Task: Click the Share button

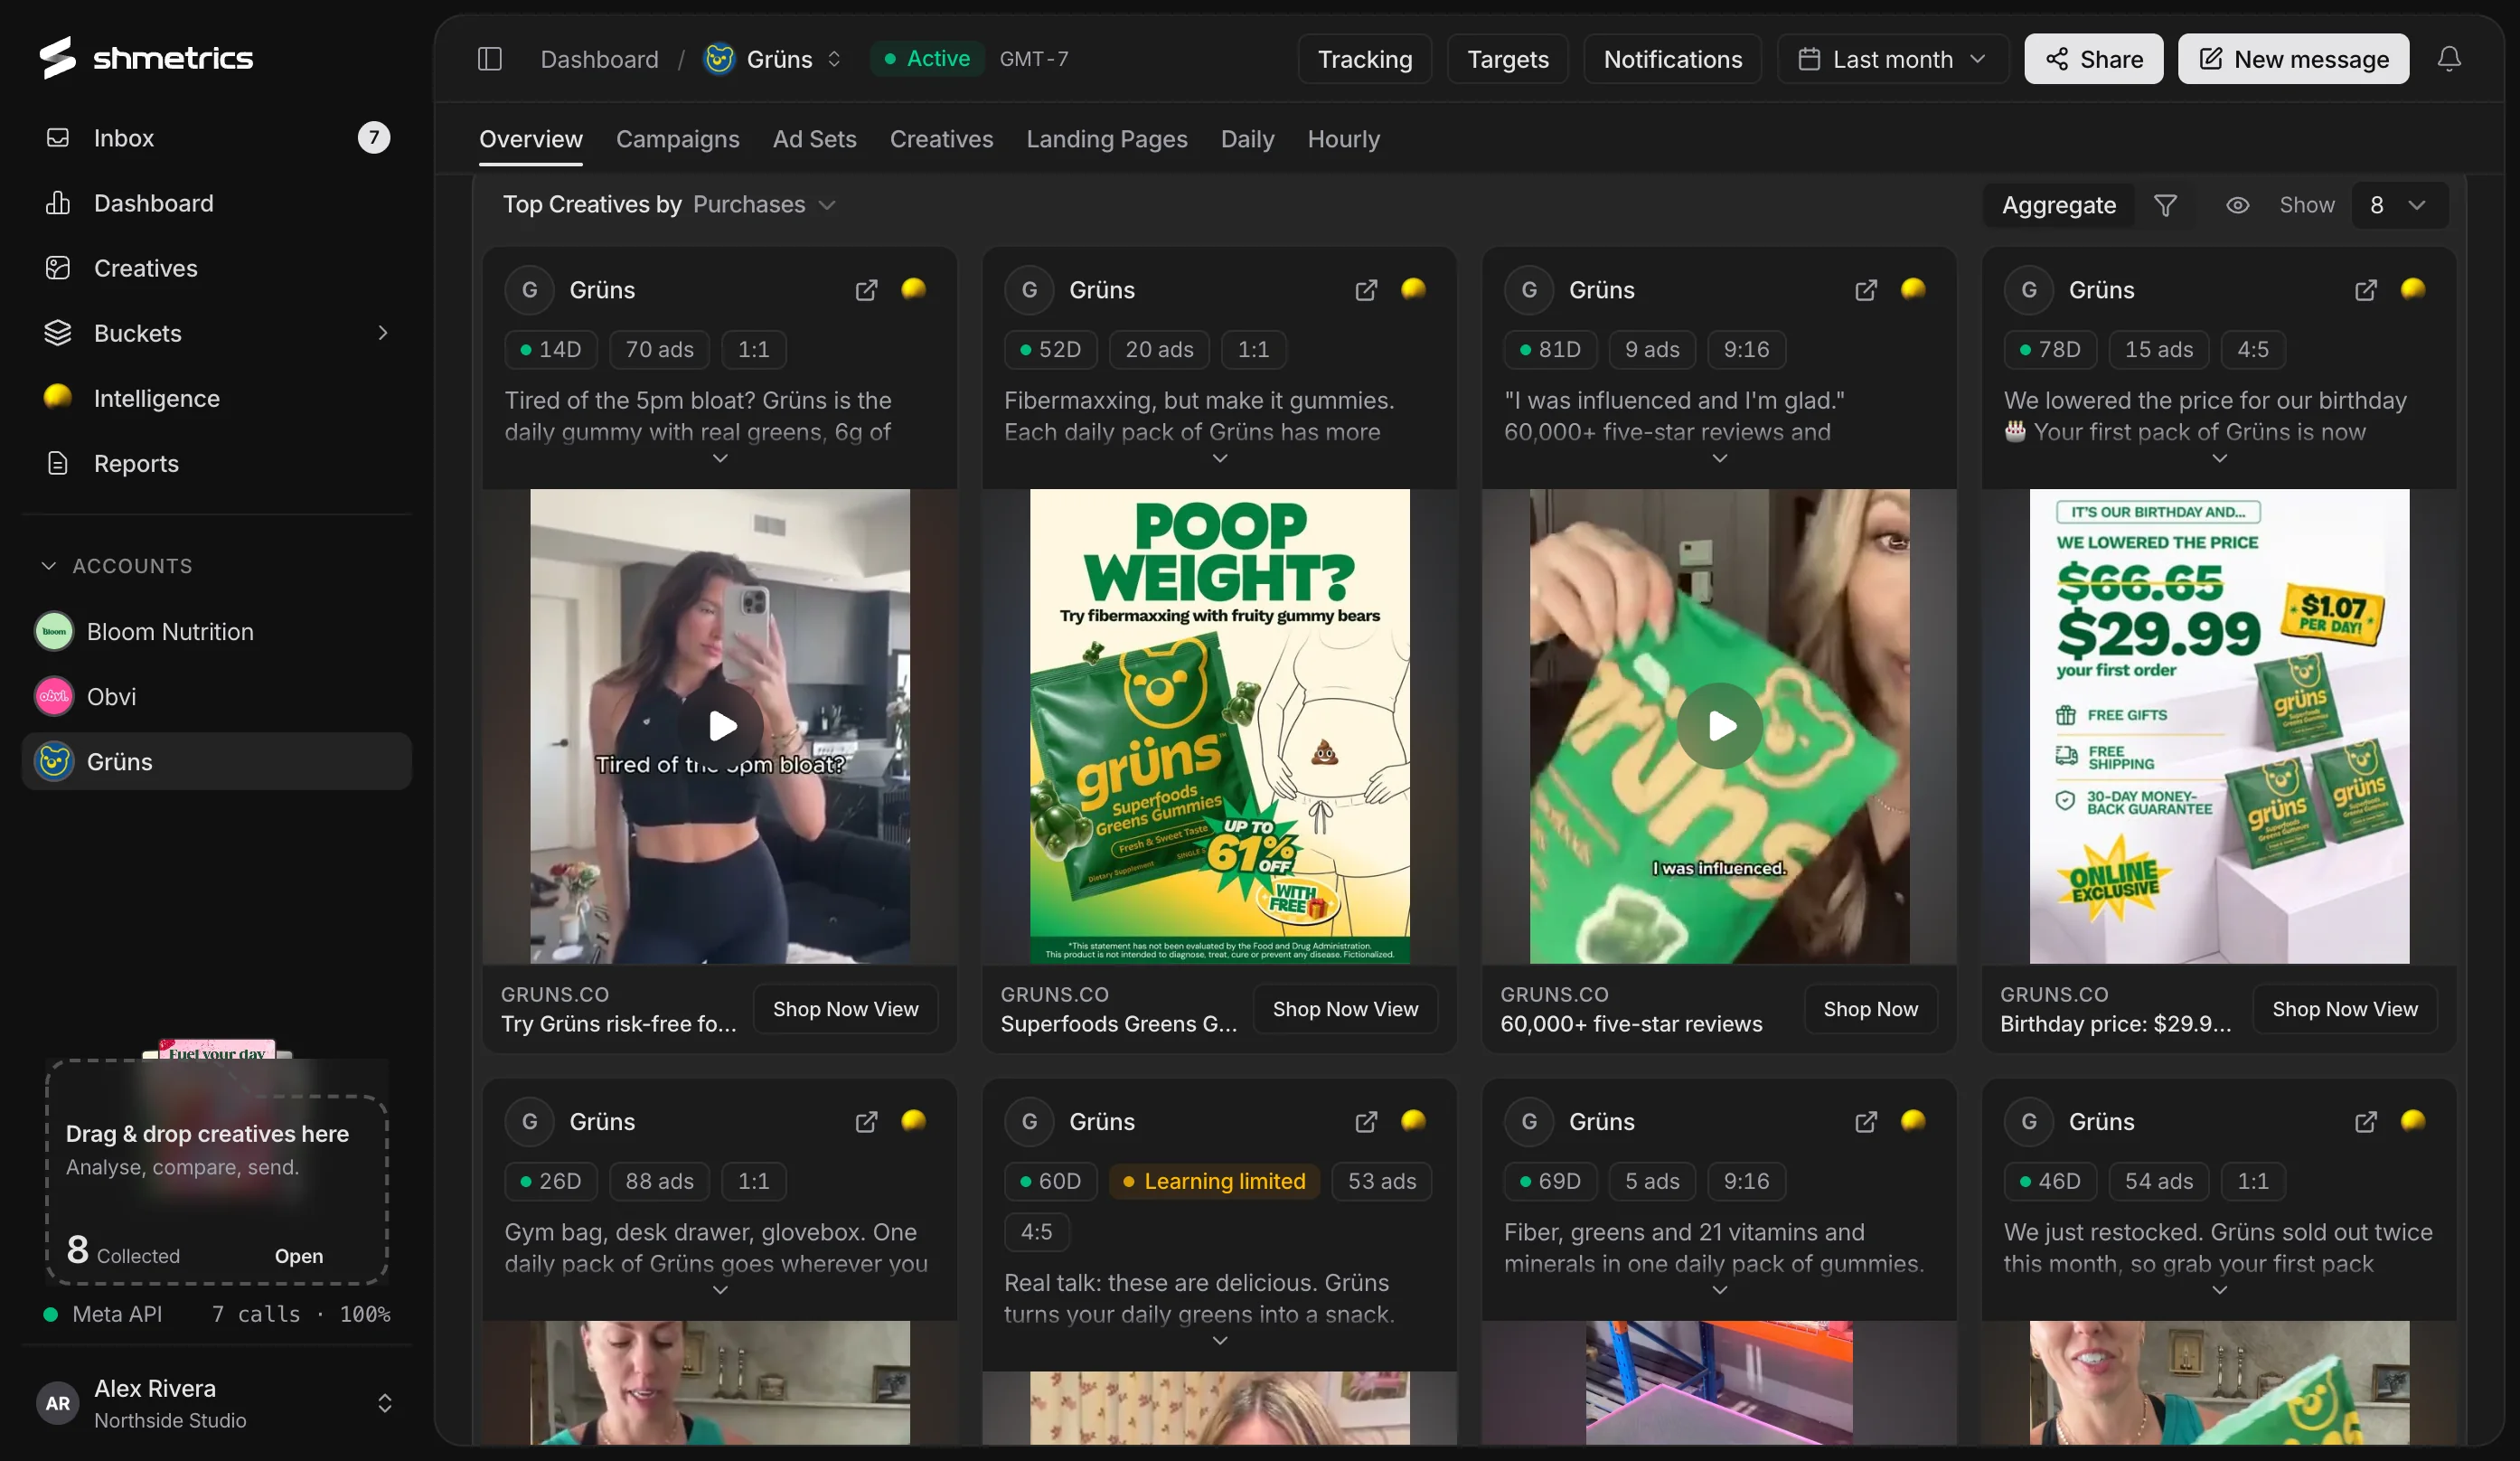Action: click(x=2093, y=59)
